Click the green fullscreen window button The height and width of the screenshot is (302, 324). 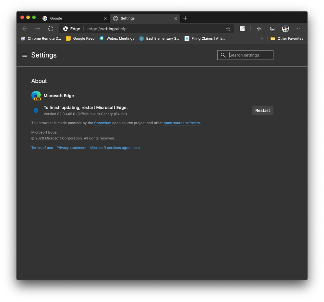coord(34,18)
